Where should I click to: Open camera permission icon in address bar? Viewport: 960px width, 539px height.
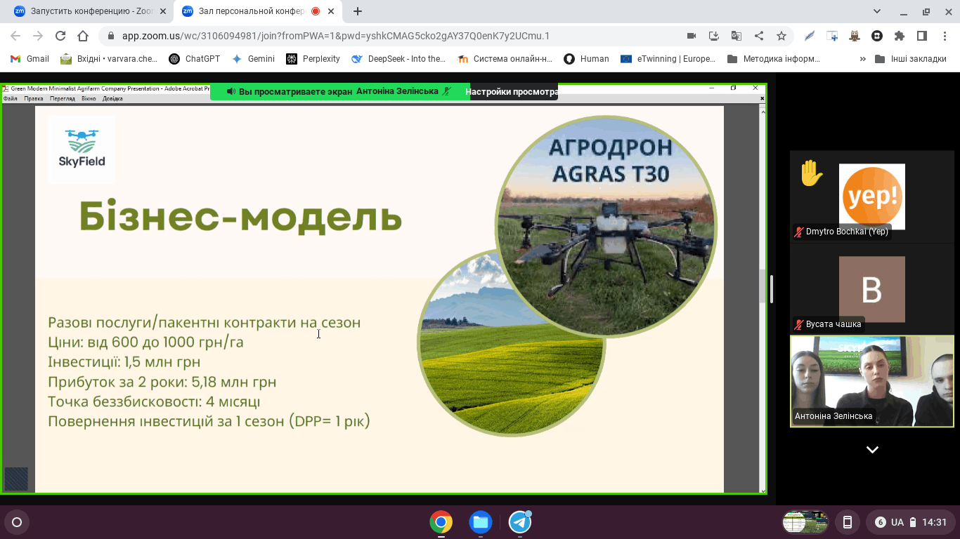(x=692, y=36)
